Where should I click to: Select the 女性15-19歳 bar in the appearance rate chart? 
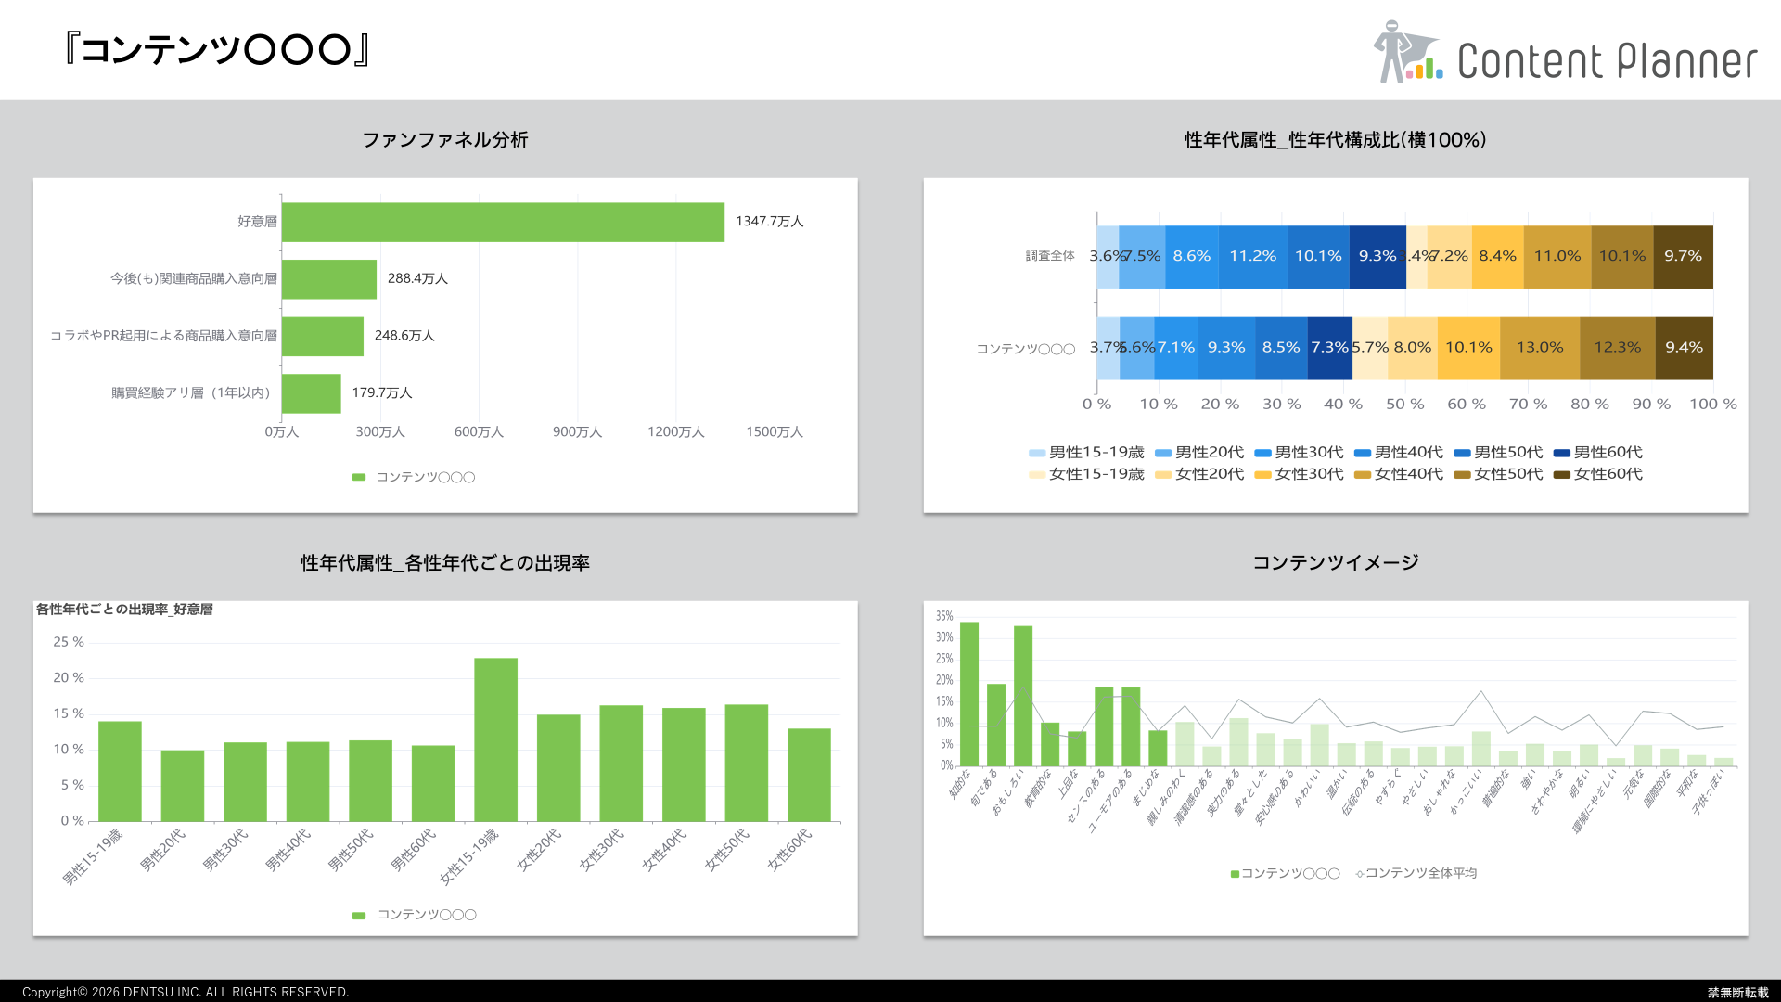pos(495,739)
